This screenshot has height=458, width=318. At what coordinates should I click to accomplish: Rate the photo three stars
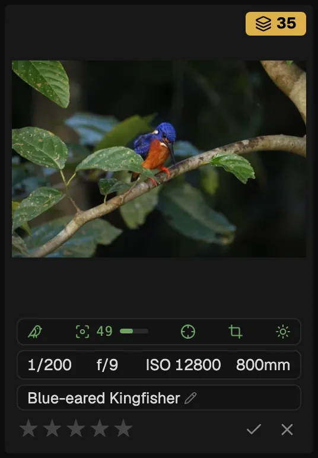[76, 428]
